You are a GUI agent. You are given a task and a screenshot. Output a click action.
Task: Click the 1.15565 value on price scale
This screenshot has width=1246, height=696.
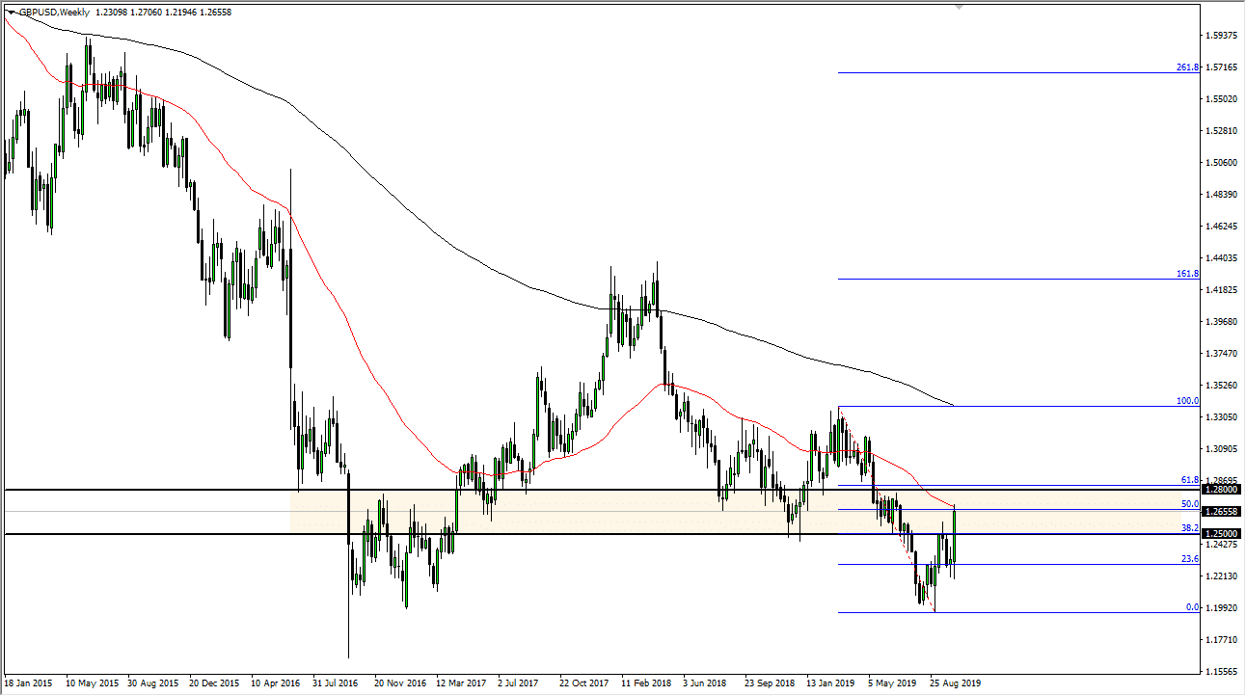(1220, 671)
